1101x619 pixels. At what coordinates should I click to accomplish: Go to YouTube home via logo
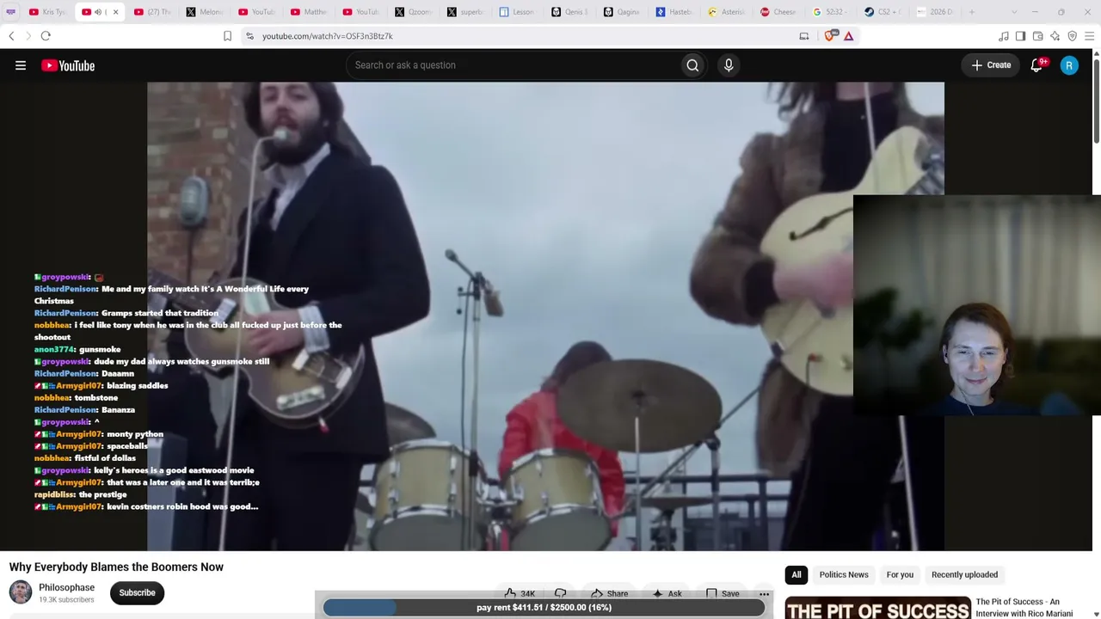68,65
